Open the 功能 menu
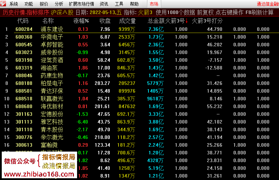The height and width of the screenshot is (180, 279). [28, 4]
